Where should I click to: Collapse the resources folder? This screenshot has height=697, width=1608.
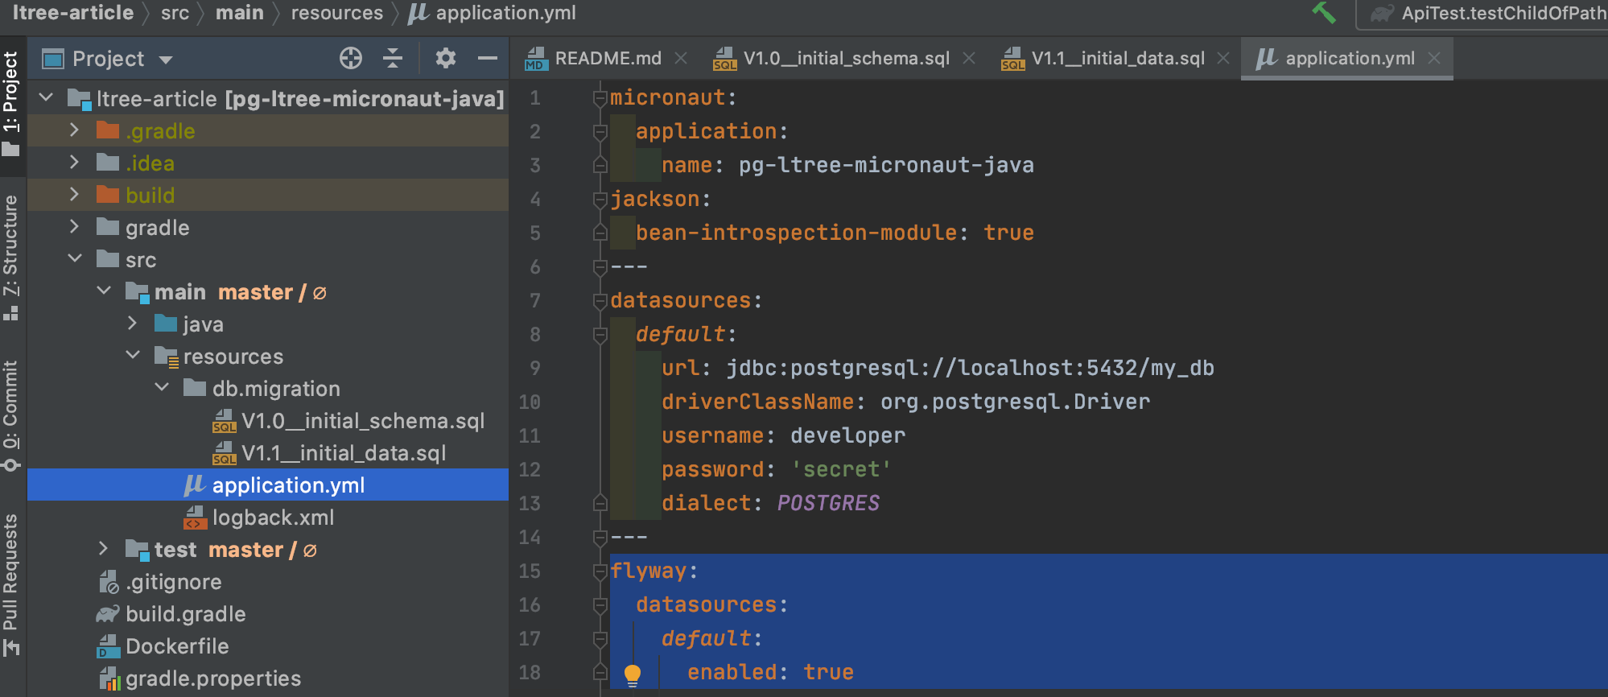[133, 355]
